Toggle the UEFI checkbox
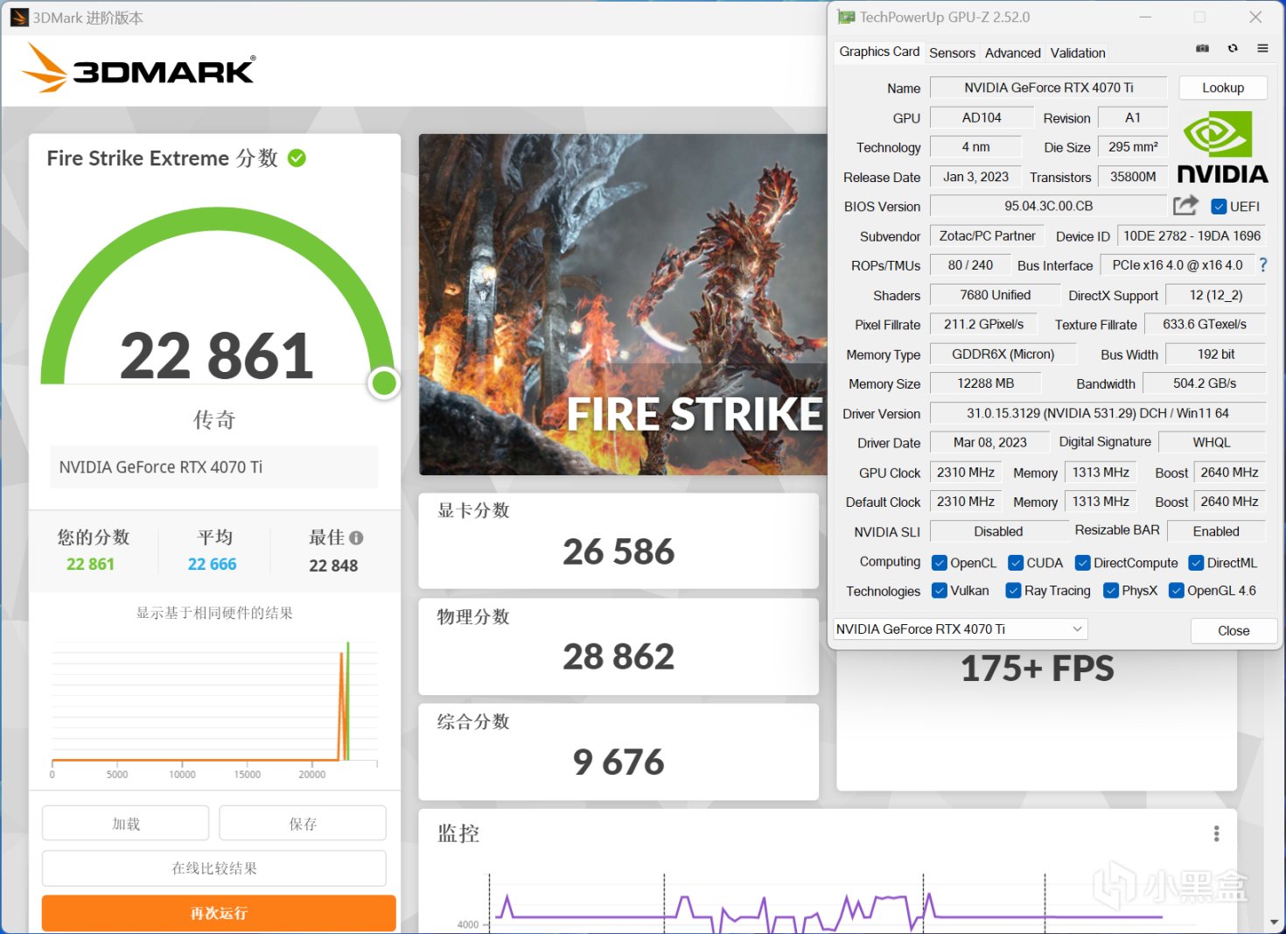Viewport: 1286px width, 934px height. (1219, 207)
